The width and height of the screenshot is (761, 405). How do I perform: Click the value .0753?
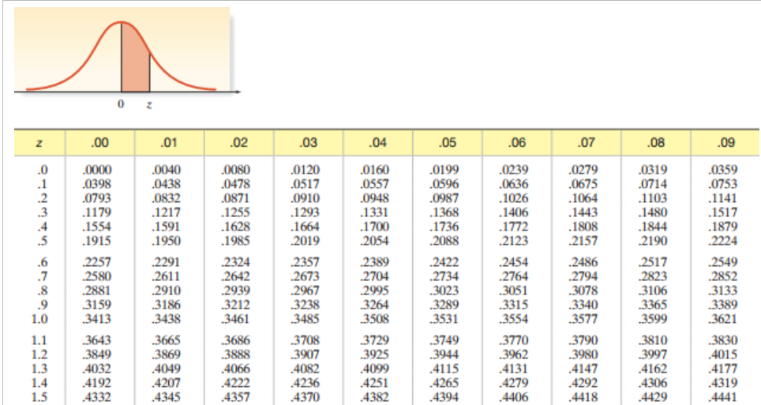click(723, 184)
